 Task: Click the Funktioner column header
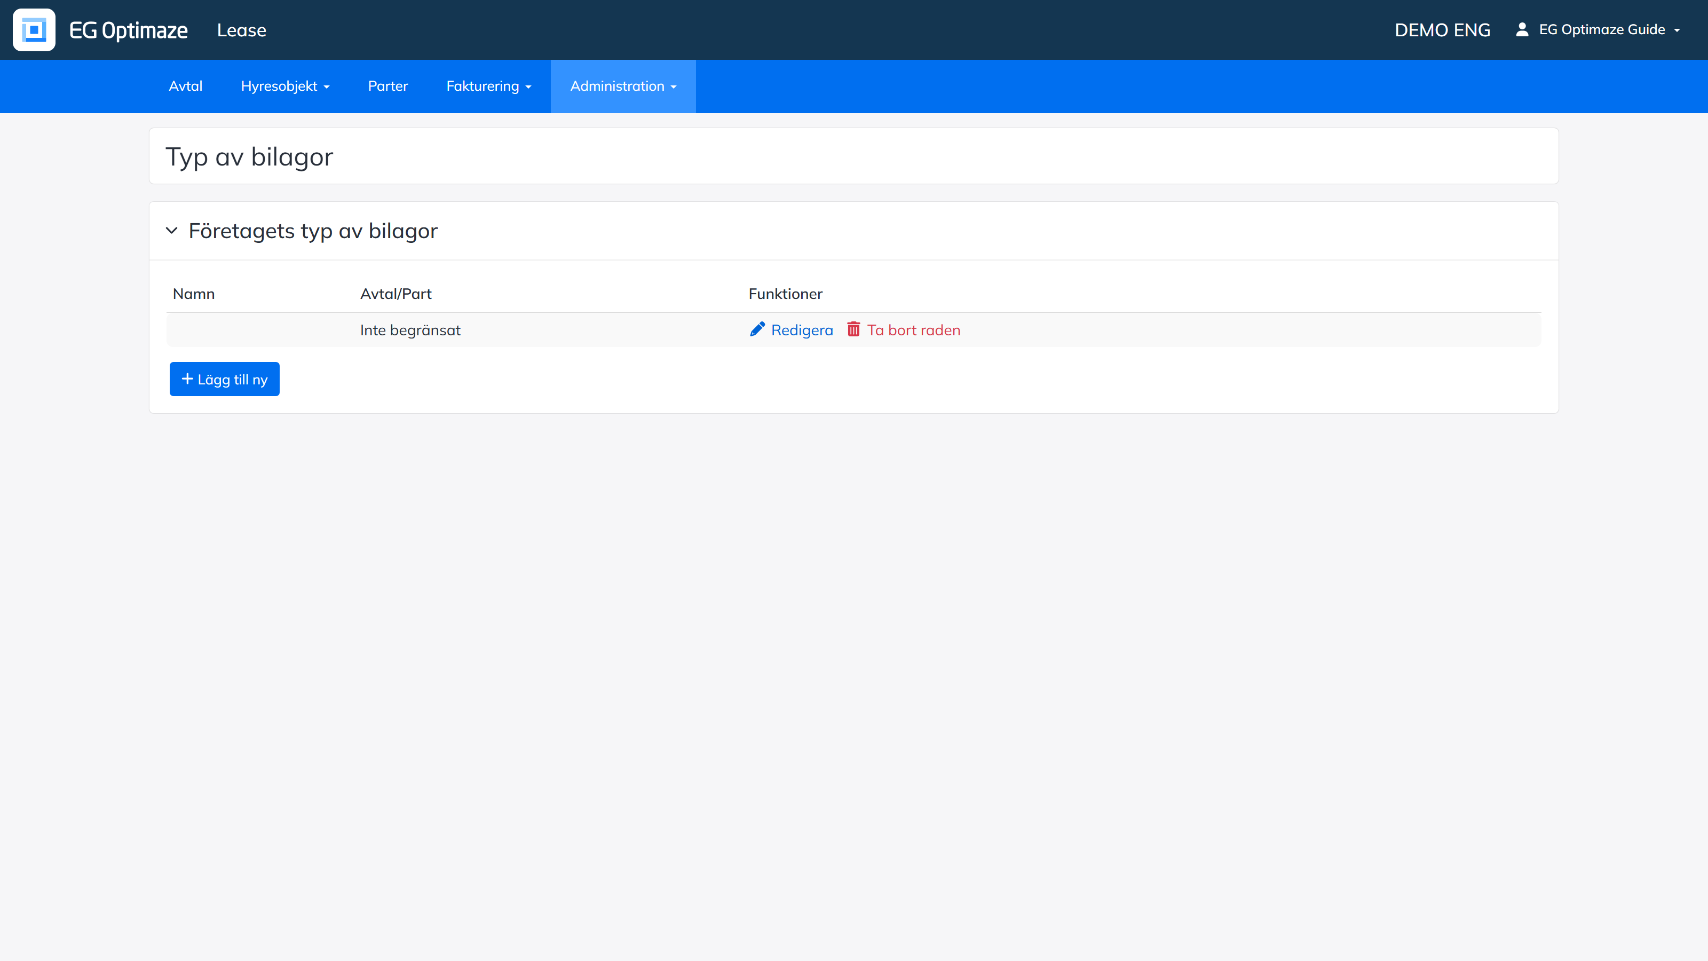(785, 294)
